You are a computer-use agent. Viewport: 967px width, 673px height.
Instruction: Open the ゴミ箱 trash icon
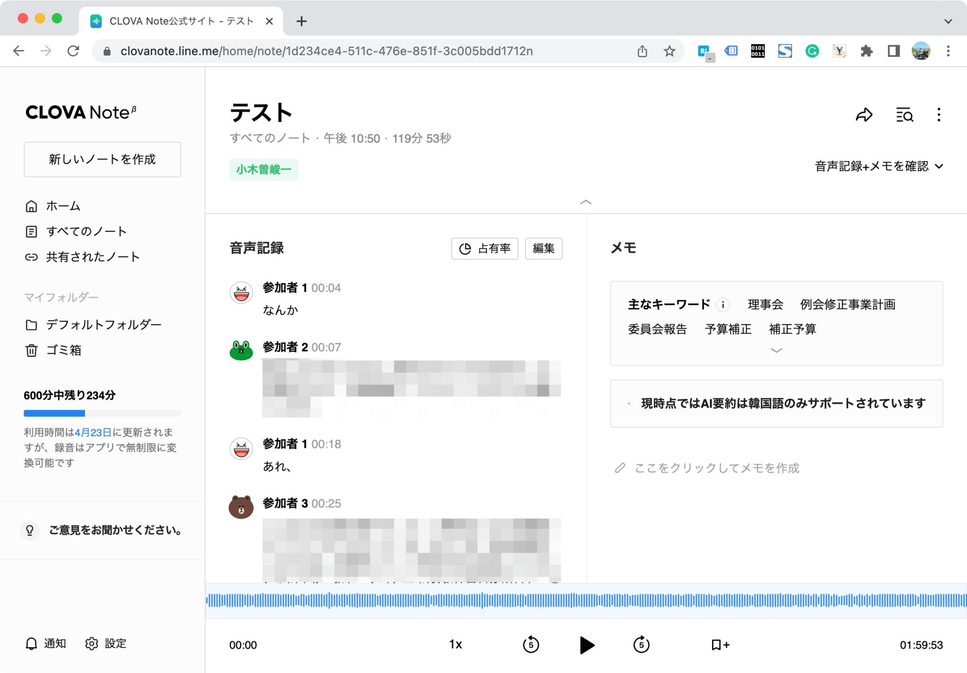tap(31, 351)
